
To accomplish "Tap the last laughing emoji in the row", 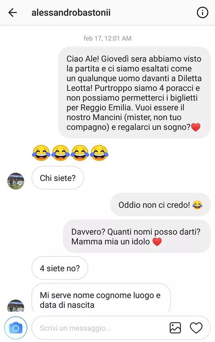I will click(x=99, y=153).
